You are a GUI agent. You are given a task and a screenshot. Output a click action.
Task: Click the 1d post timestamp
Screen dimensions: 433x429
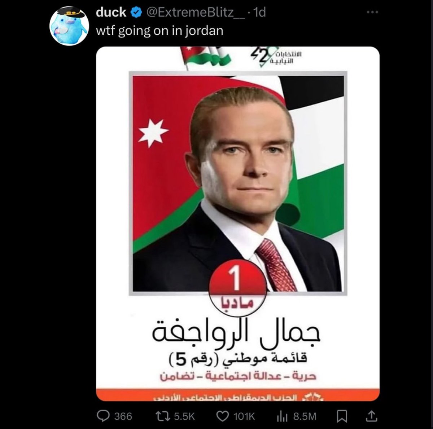[260, 13]
